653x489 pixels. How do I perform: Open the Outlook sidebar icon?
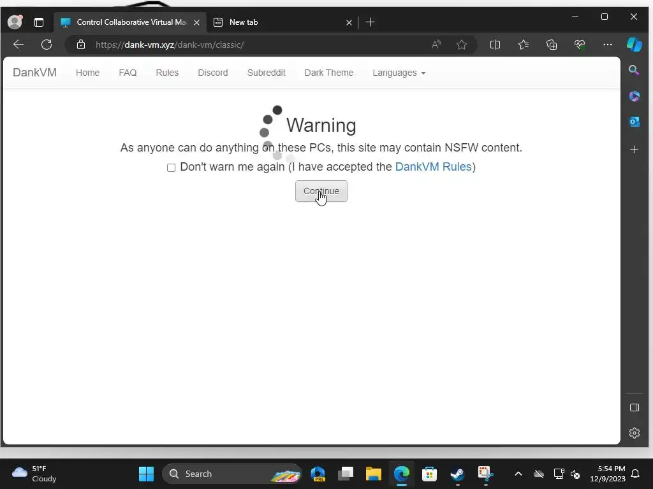pyautogui.click(x=635, y=122)
